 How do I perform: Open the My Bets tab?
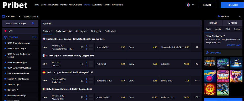coord(232,23)
